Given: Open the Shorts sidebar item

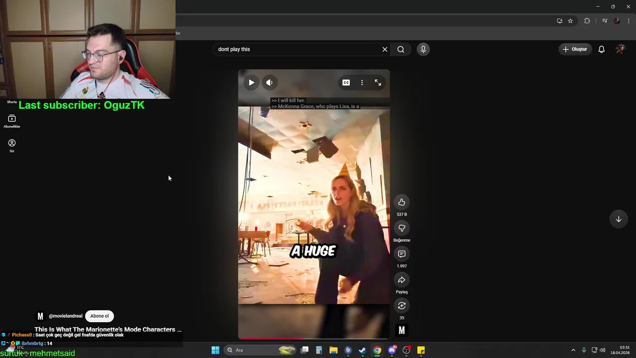Looking at the screenshot, I should pos(11,102).
